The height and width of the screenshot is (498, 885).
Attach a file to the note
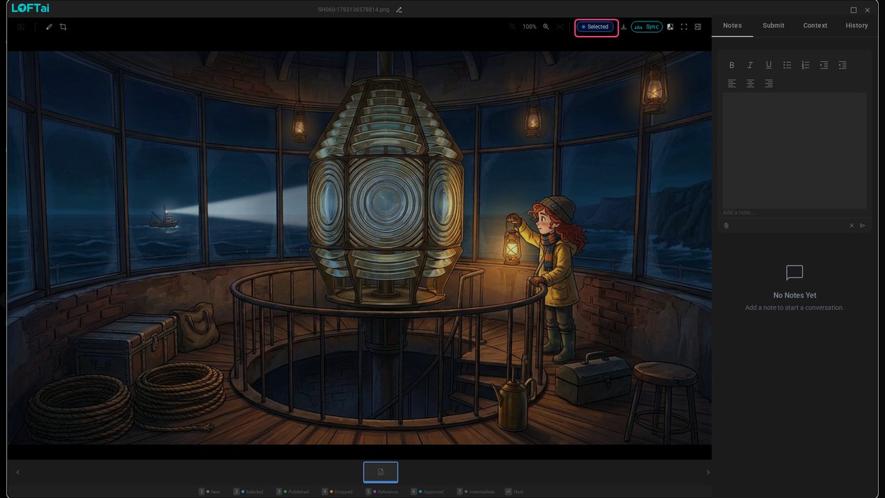(727, 225)
